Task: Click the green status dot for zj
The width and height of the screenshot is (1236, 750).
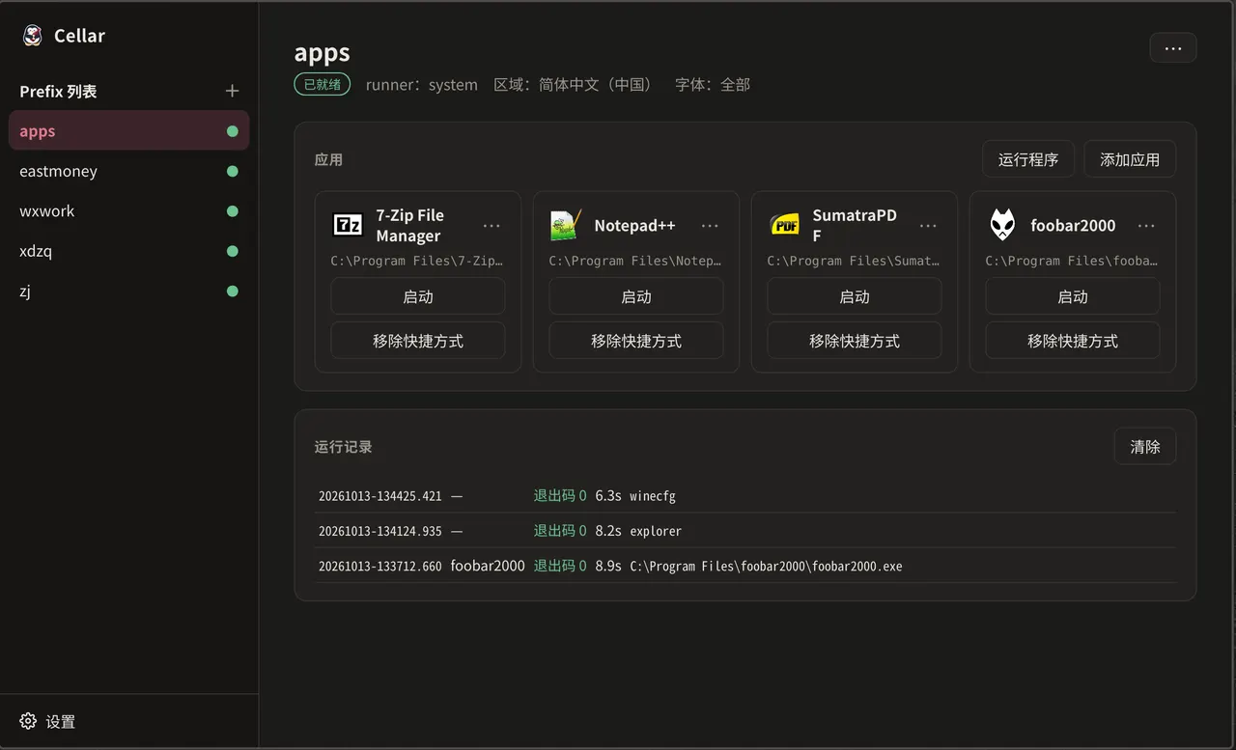Action: tap(232, 291)
